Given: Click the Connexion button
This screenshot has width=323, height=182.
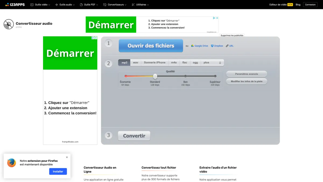Looking at the screenshot, I should click(x=310, y=5).
